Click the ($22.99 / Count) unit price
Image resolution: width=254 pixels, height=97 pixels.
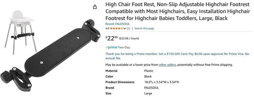[129, 38]
